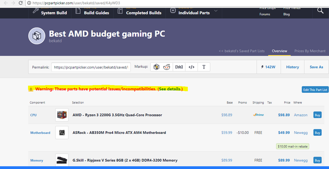Click CPU final price $98.89 bold

click(284, 115)
